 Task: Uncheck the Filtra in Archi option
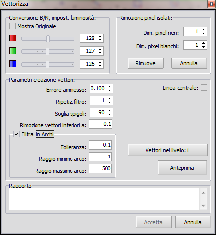[x=16, y=134]
